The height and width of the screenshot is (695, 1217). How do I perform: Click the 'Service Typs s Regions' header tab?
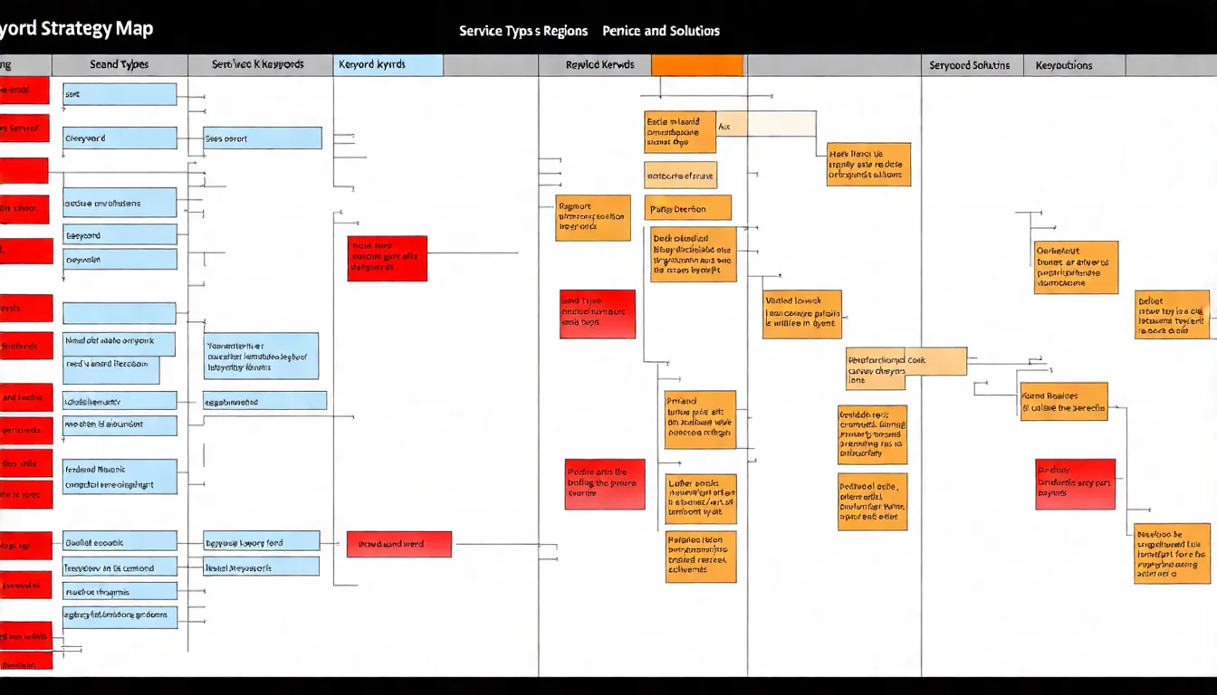point(523,31)
